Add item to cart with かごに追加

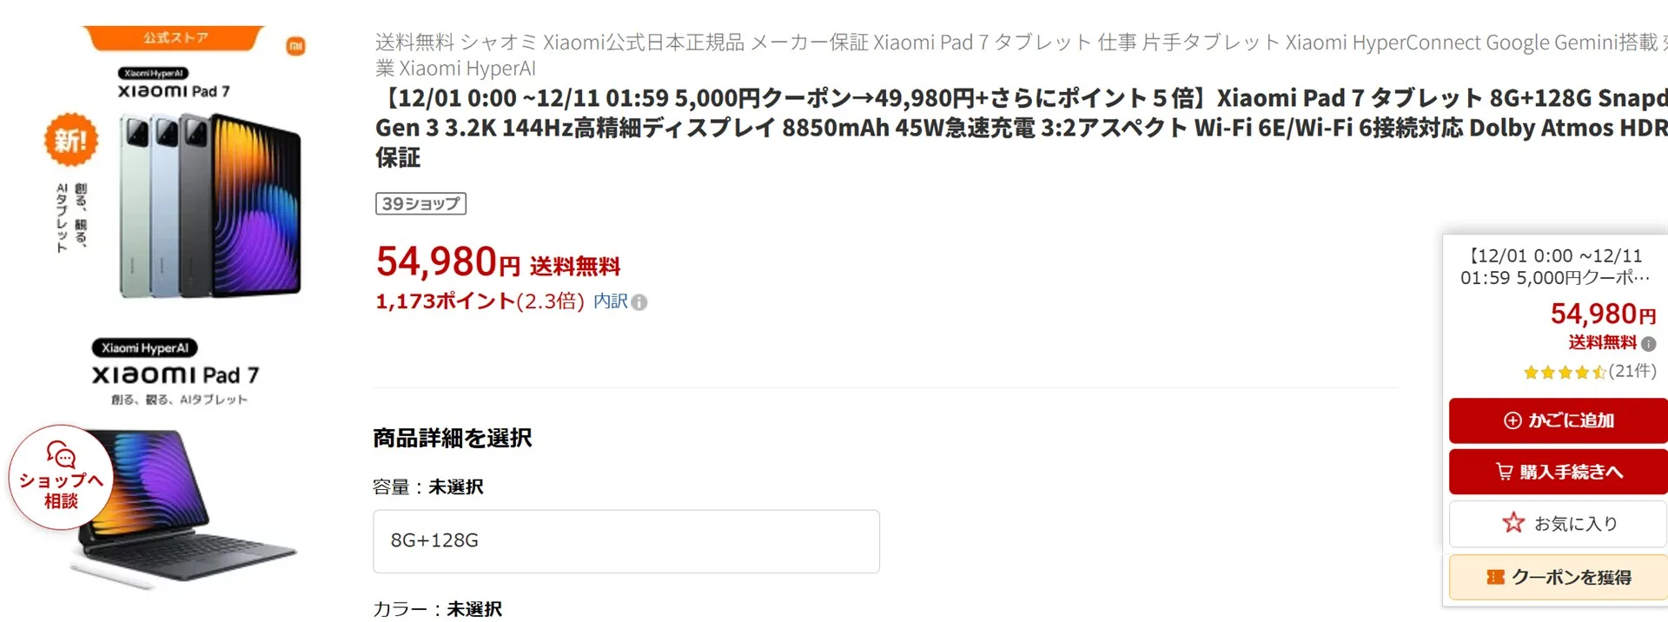point(1558,420)
